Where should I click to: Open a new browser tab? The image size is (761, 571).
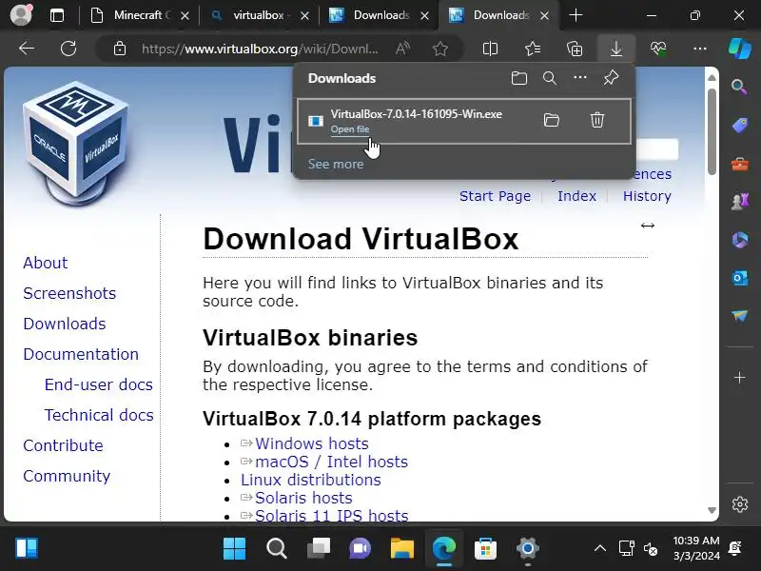point(576,15)
